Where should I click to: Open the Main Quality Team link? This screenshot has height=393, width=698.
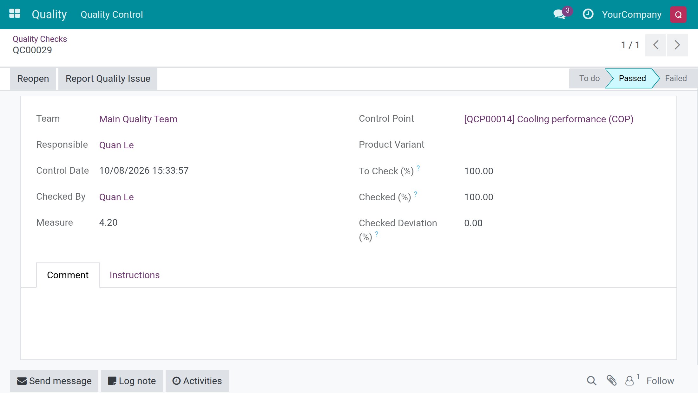(138, 119)
